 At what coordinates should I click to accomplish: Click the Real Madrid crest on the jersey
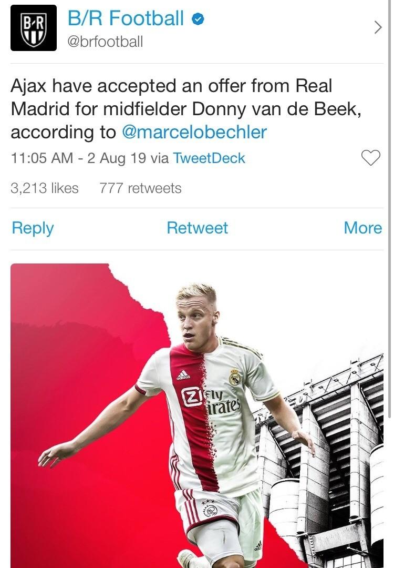coord(234,377)
